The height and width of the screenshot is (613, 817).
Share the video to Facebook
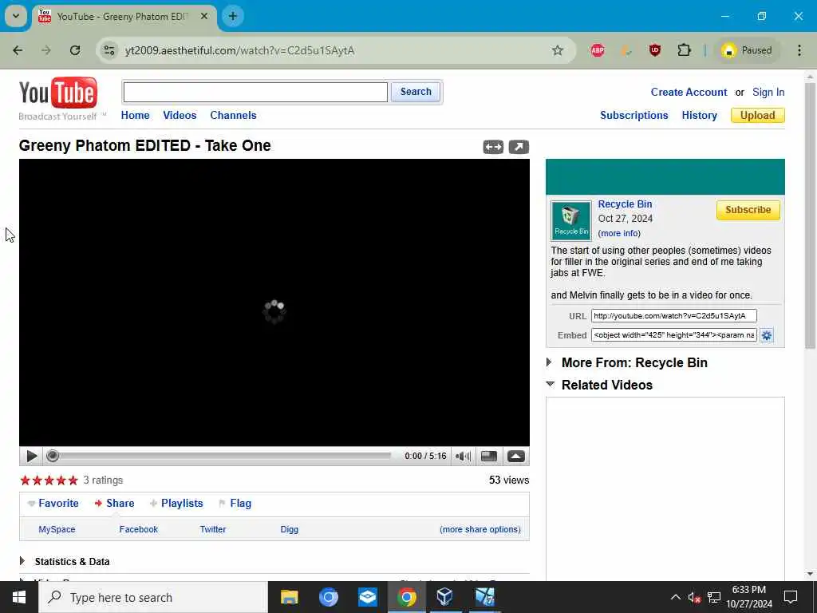click(139, 530)
